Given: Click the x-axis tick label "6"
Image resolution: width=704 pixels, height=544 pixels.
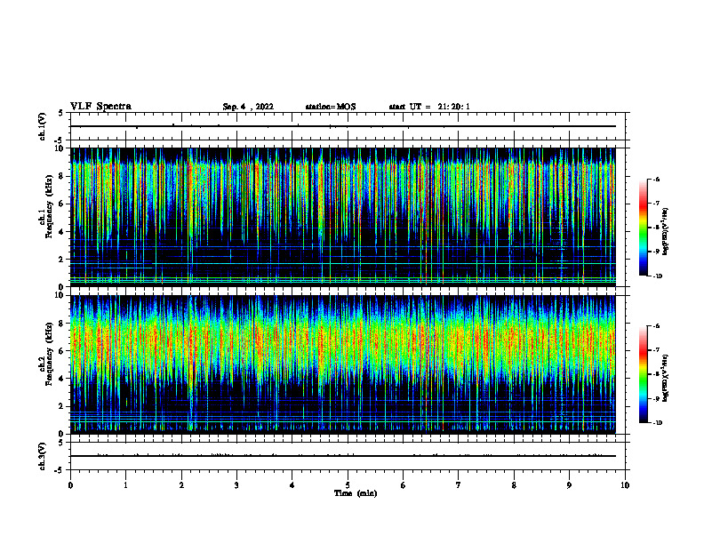Looking at the screenshot, I should (x=404, y=485).
